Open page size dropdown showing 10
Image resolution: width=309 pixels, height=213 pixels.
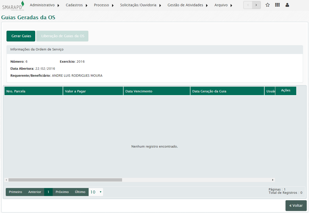[x=96, y=192]
